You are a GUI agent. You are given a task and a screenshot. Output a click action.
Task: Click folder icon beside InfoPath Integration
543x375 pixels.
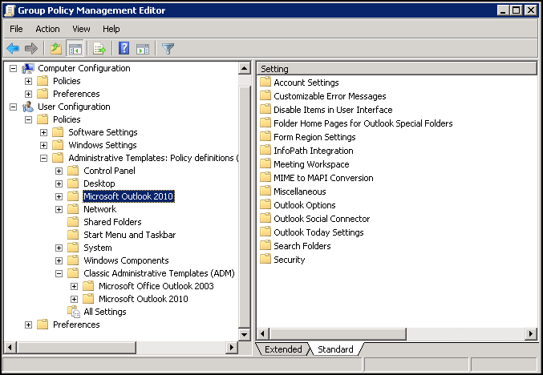[x=265, y=151]
